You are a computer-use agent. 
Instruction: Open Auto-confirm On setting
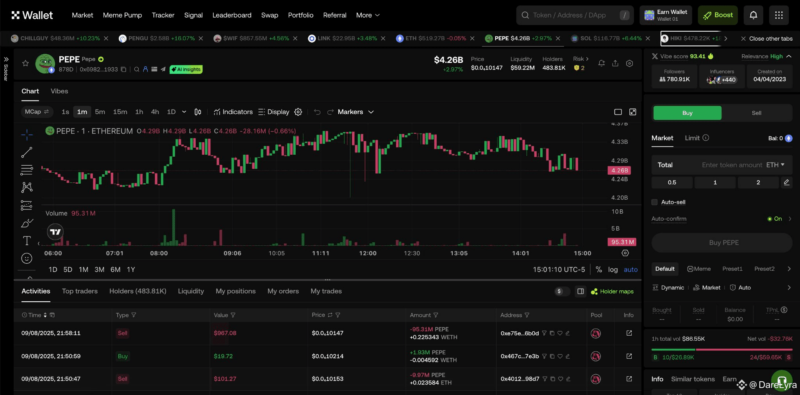point(779,219)
